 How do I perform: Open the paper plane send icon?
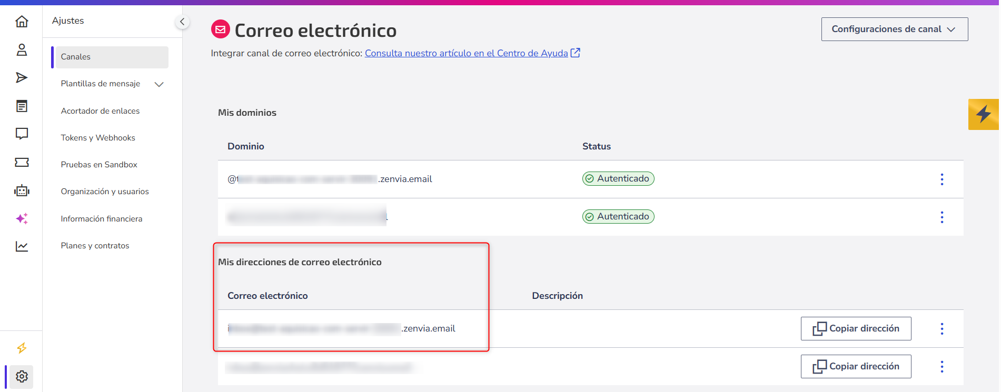22,78
